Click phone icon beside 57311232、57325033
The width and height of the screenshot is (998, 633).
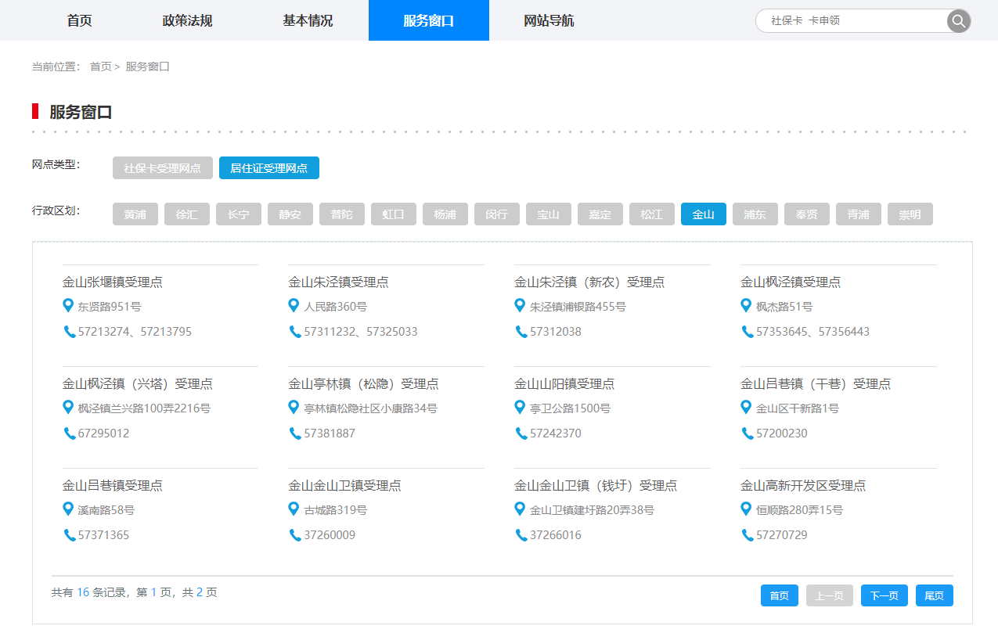295,332
